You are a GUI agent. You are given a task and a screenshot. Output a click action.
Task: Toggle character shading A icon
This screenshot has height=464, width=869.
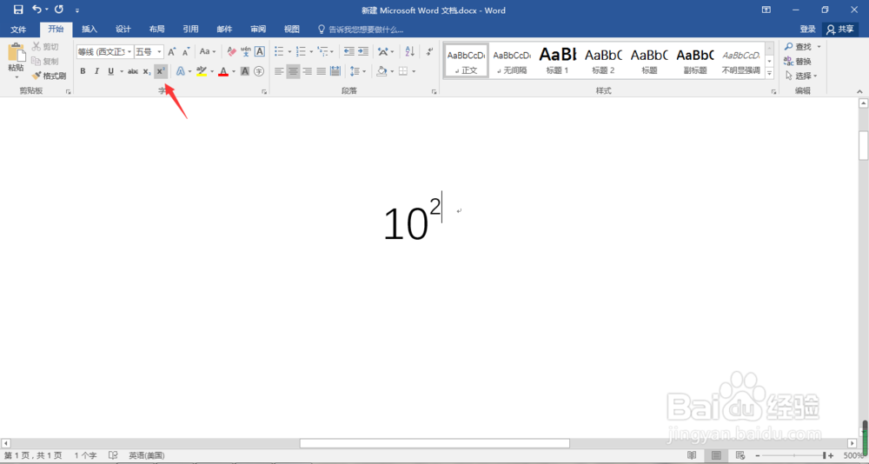(x=244, y=71)
